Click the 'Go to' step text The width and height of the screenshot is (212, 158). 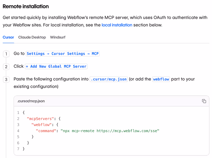click(x=19, y=54)
